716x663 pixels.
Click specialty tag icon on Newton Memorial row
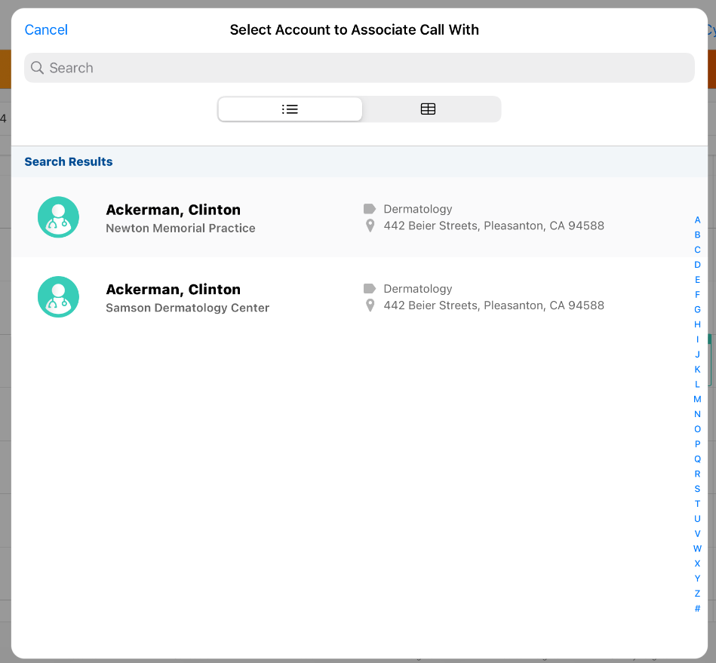pos(370,209)
